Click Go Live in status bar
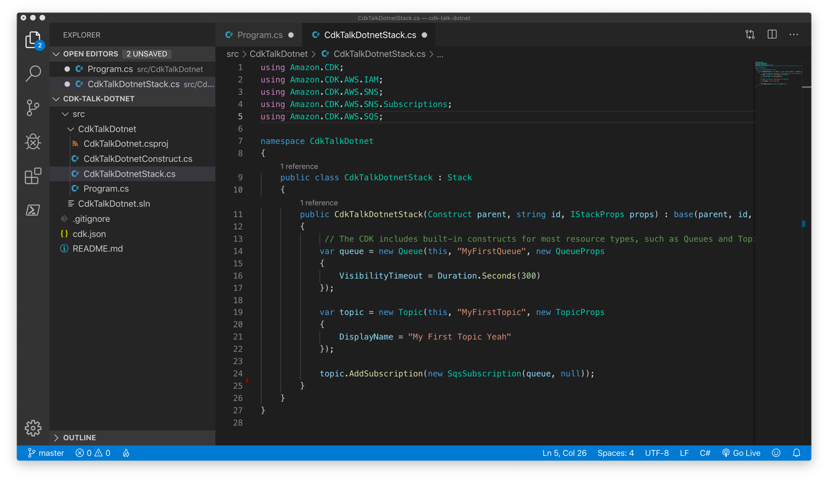Screen dimensions: 827x480 click(741, 453)
